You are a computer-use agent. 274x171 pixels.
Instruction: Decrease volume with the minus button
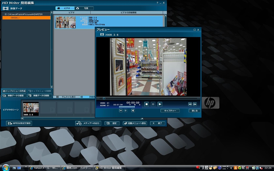pyautogui.click(x=121, y=110)
